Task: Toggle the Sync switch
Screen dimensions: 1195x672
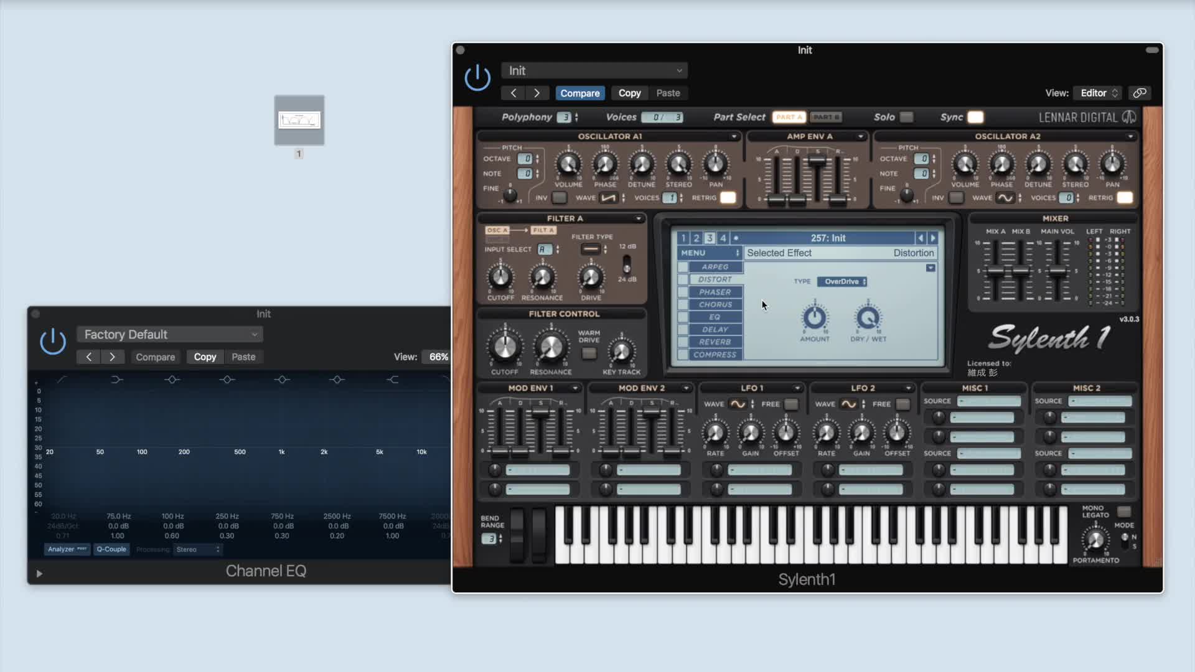Action: tap(975, 117)
